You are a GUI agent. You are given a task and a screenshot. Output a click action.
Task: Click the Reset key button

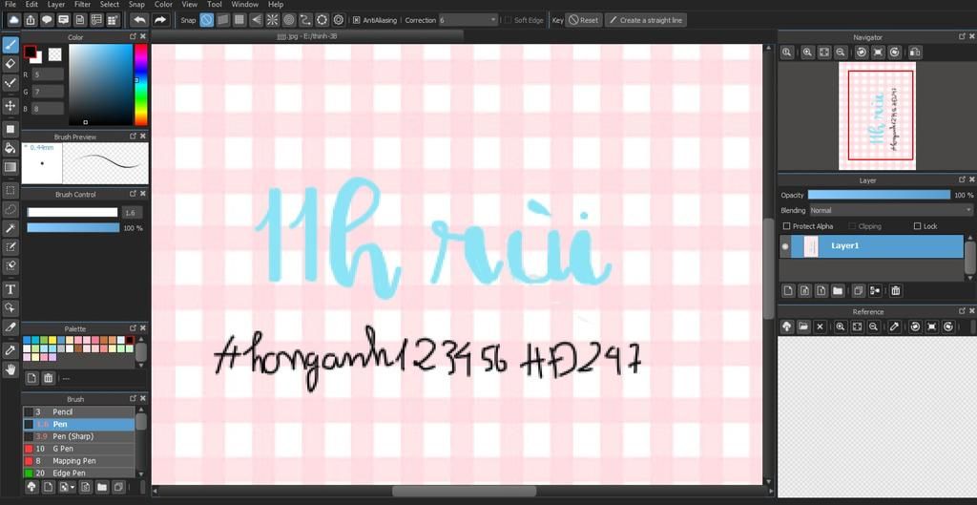tap(584, 20)
